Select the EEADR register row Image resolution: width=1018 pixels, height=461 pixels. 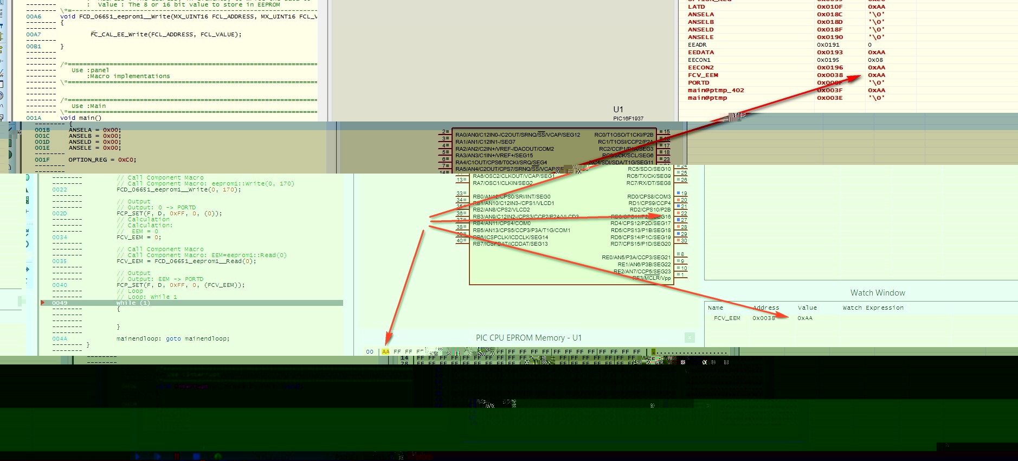click(x=848, y=45)
